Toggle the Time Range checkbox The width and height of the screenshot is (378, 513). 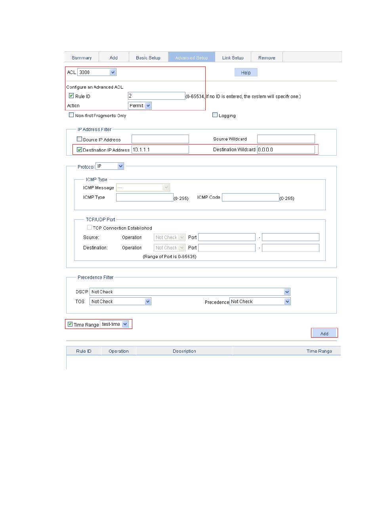point(70,324)
